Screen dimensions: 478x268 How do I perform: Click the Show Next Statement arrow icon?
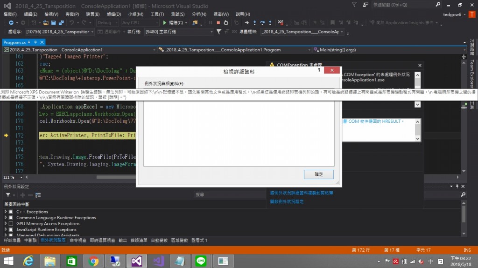[246, 23]
